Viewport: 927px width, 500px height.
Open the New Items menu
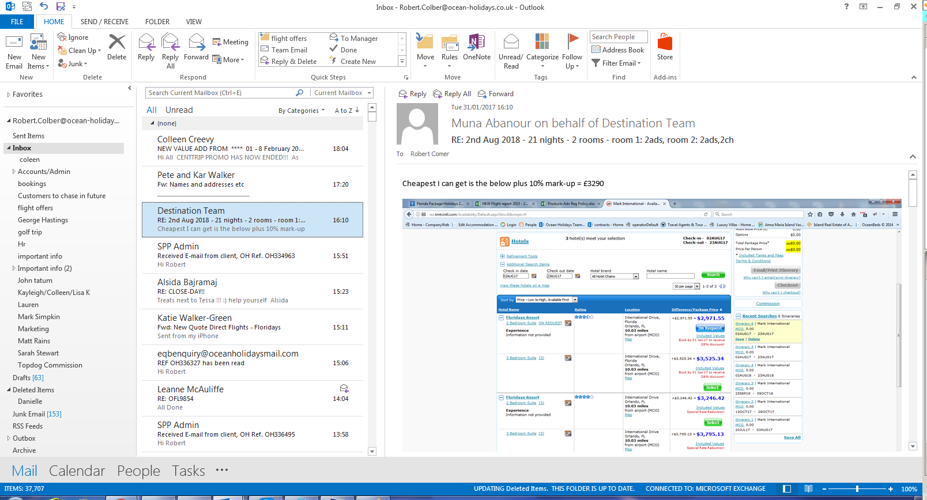(x=39, y=51)
